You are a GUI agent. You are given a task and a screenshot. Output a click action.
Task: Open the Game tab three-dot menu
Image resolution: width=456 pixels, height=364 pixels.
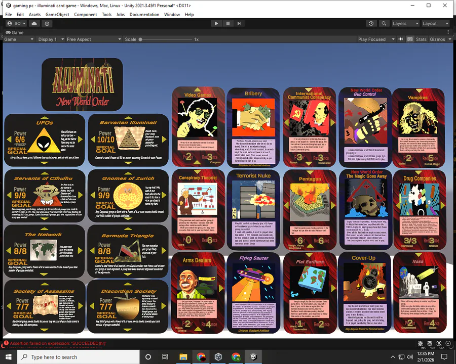[448, 32]
